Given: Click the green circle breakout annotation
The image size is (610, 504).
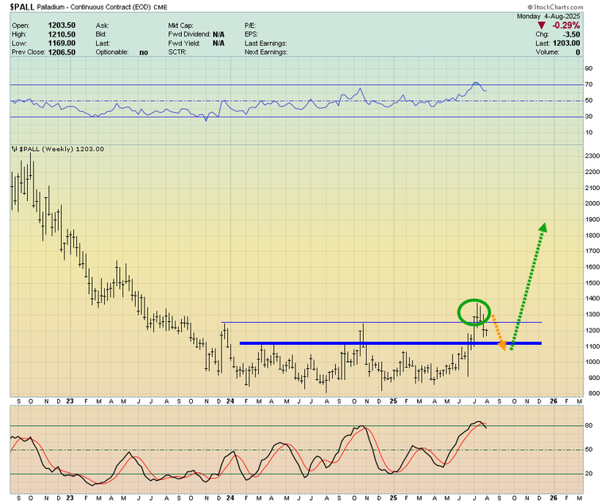Looking at the screenshot, I should tap(474, 312).
